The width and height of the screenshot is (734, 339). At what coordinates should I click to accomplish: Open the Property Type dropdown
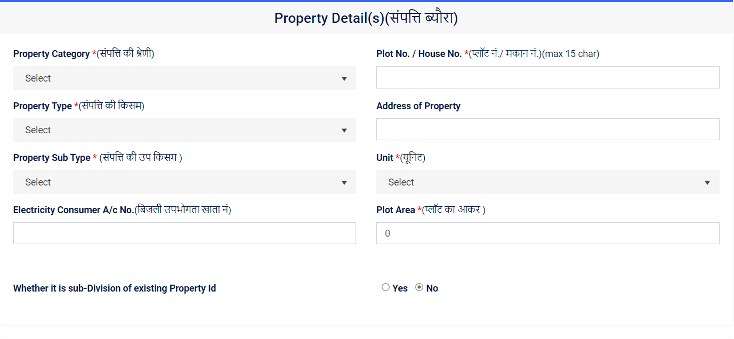(184, 130)
